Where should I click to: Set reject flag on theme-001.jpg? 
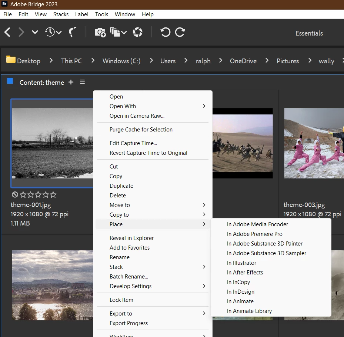click(x=15, y=195)
